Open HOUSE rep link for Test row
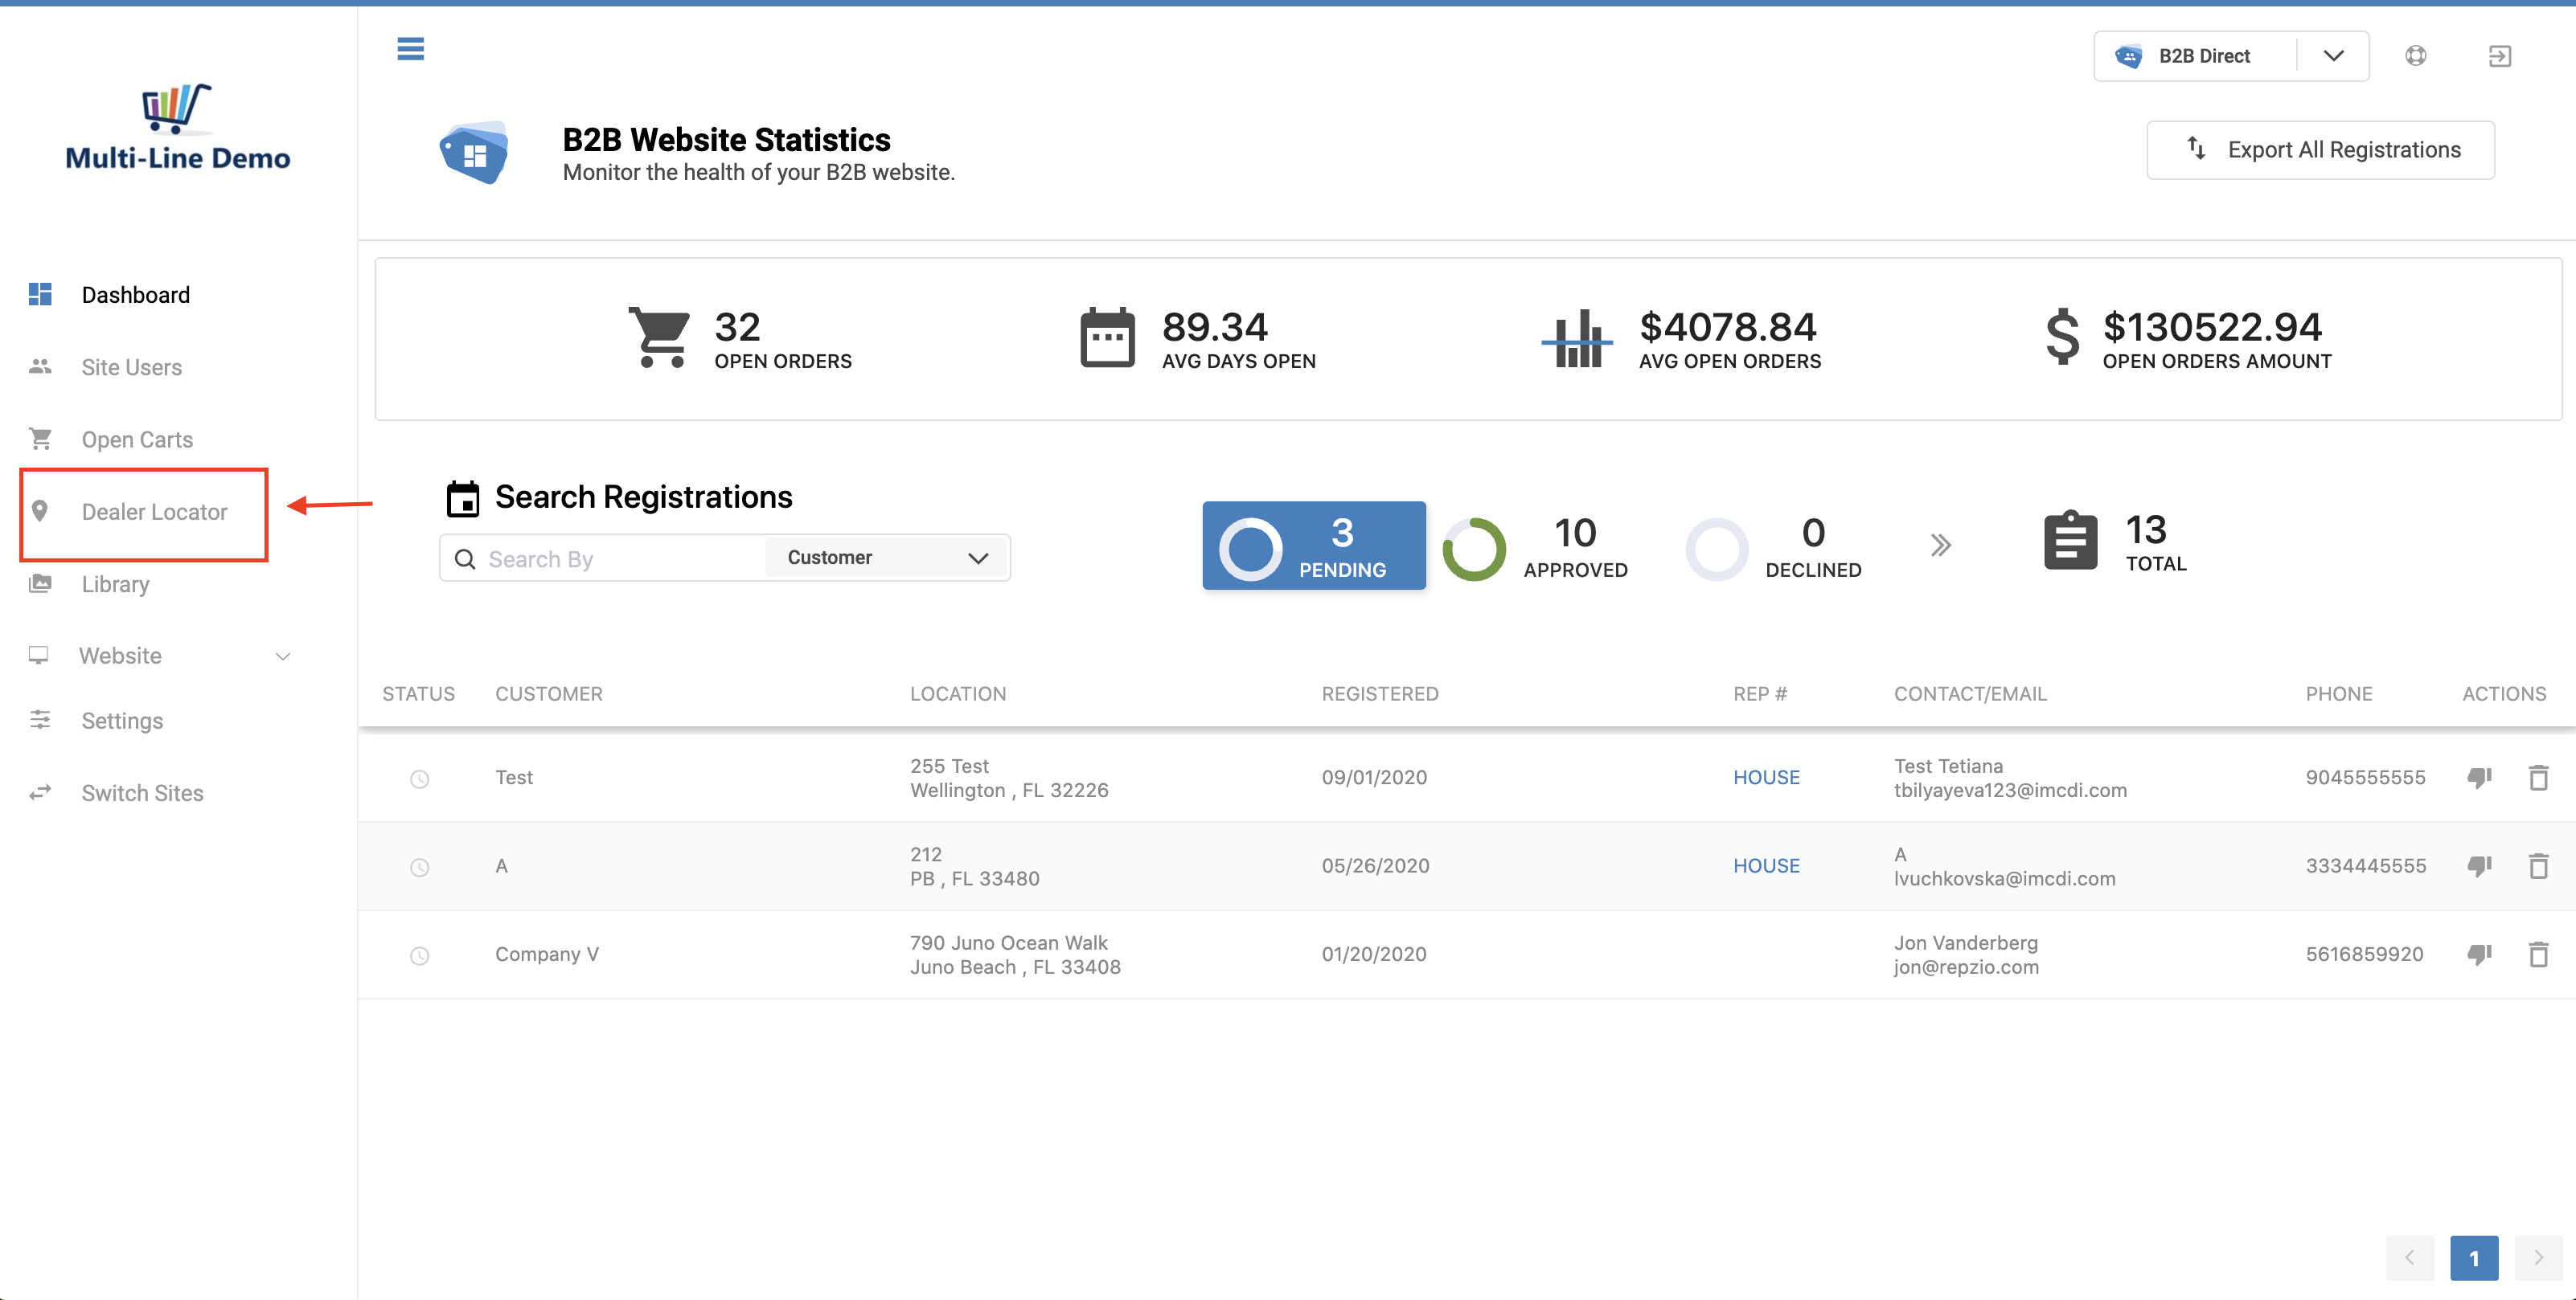The width and height of the screenshot is (2576, 1300). 1766,778
